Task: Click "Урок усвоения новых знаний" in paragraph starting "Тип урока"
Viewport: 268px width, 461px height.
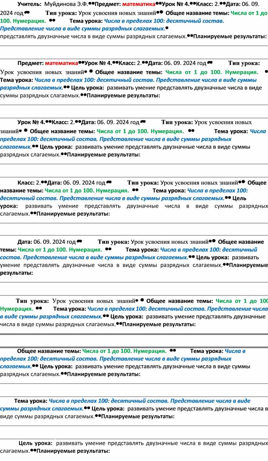Action: (x=94, y=301)
